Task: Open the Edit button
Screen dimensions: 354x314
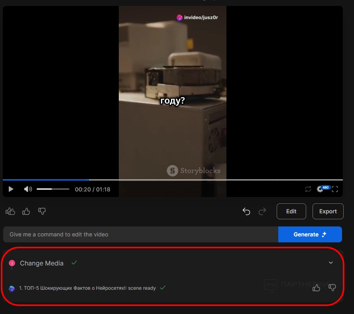Action: [291, 211]
